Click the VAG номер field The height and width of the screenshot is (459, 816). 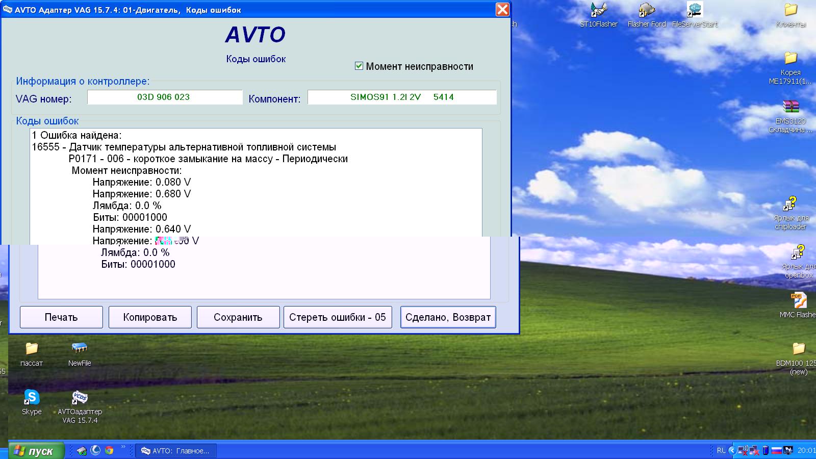tap(164, 97)
